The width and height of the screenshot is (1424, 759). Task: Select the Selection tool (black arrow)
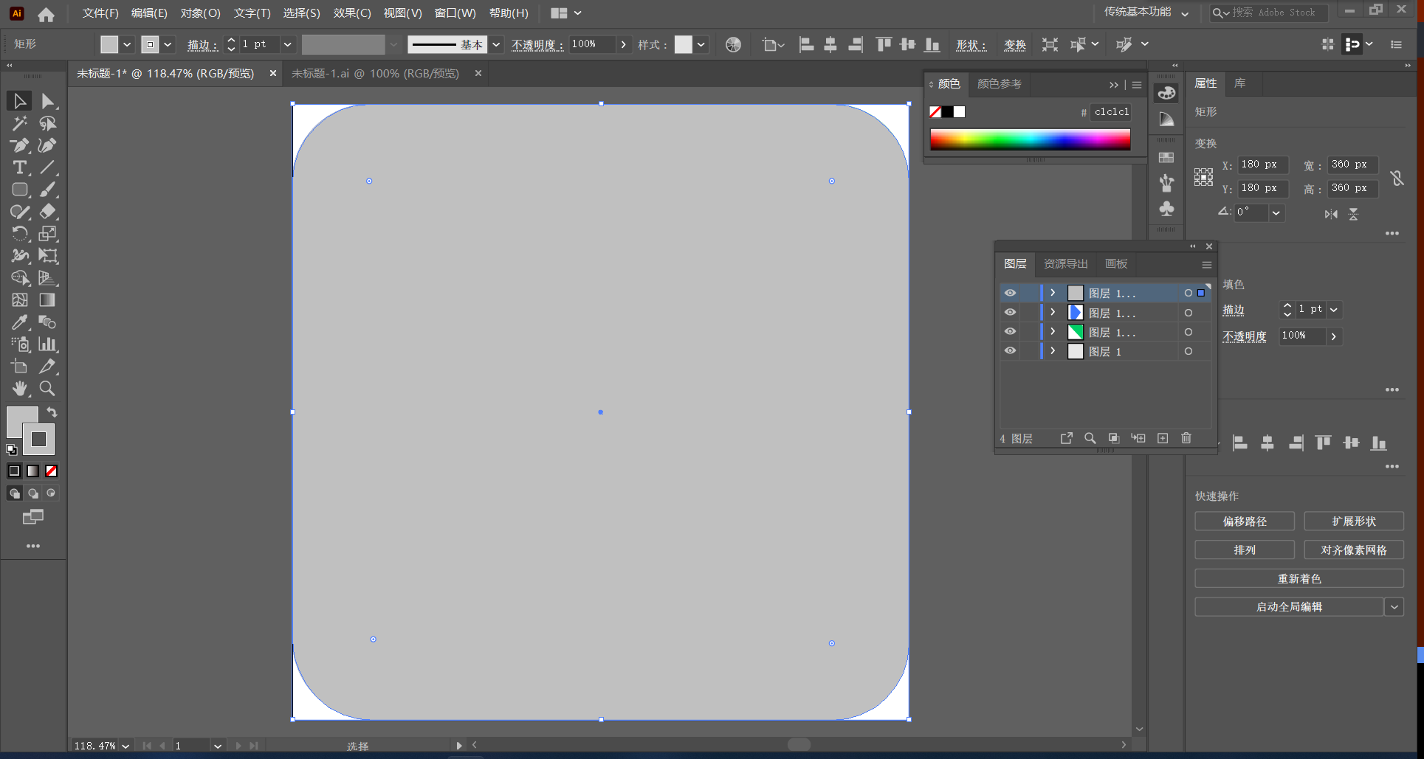pos(20,101)
